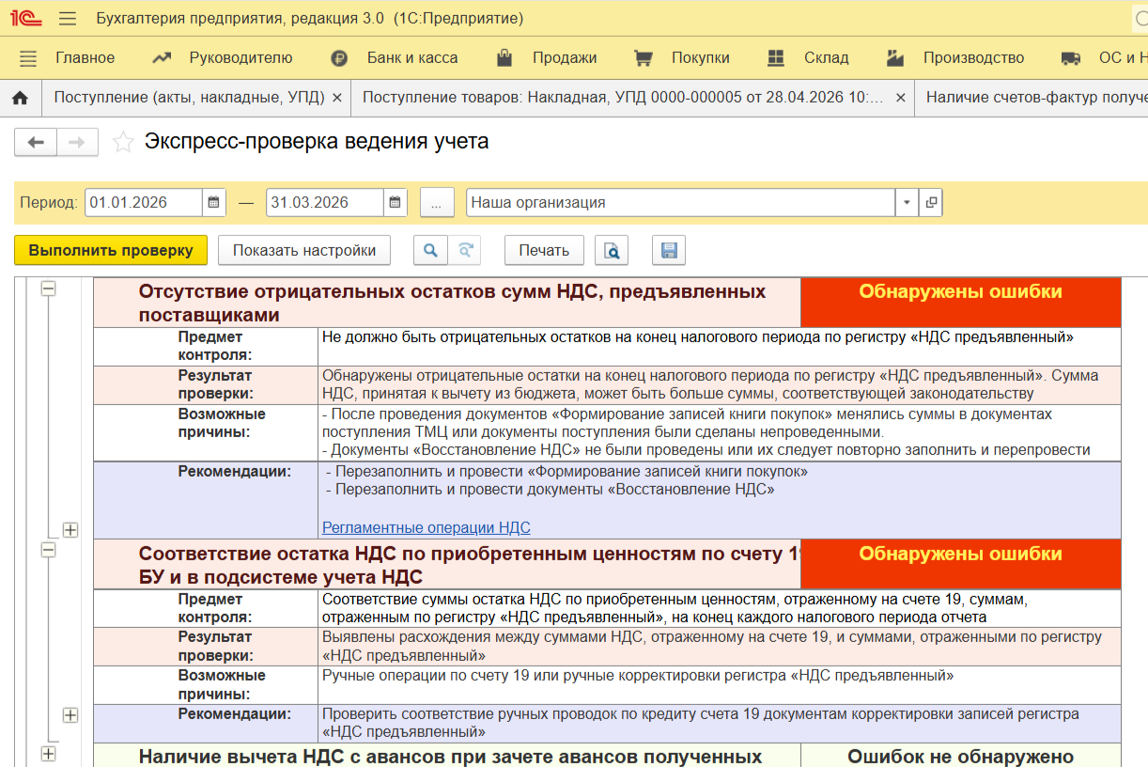
Task: Collapse the Отсутствие отрицательных остатков section
Action: 48,290
